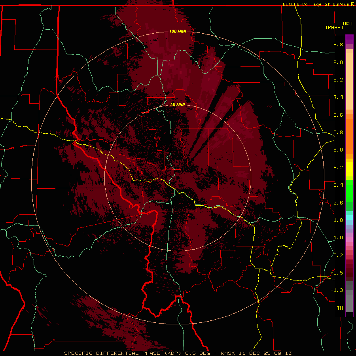Click the 100 NMI range ring label
Viewport: 356px width, 356px height.
178,31
